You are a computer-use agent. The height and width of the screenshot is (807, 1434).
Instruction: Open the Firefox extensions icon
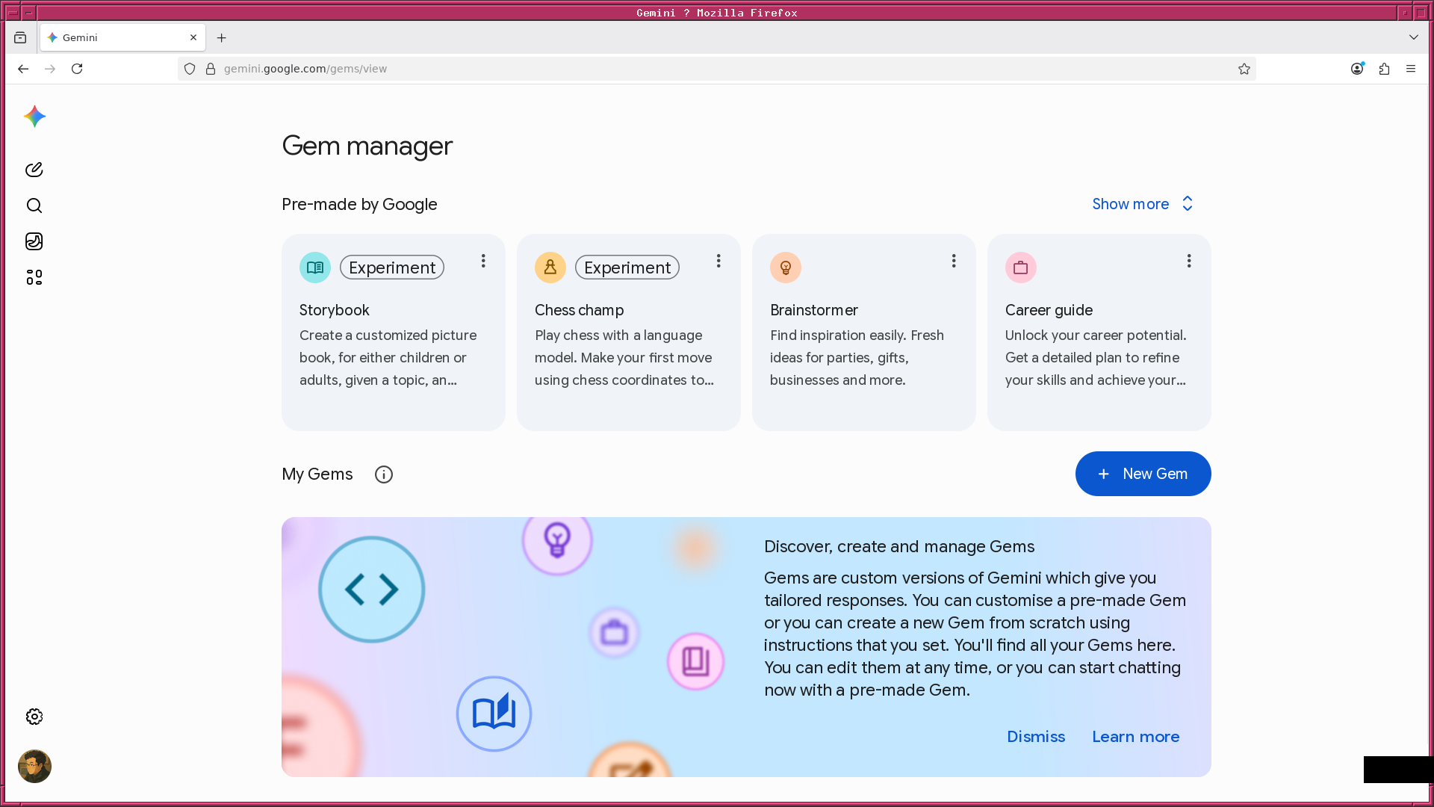pos(1385,69)
